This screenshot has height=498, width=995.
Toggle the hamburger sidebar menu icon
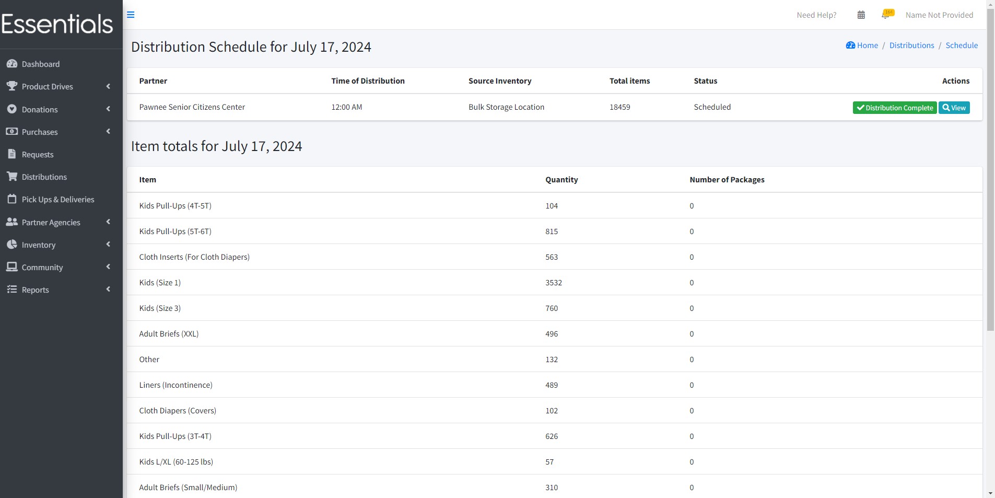[131, 15]
